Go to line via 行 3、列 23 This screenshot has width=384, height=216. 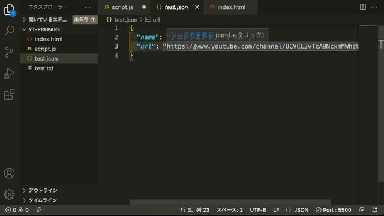click(x=195, y=210)
